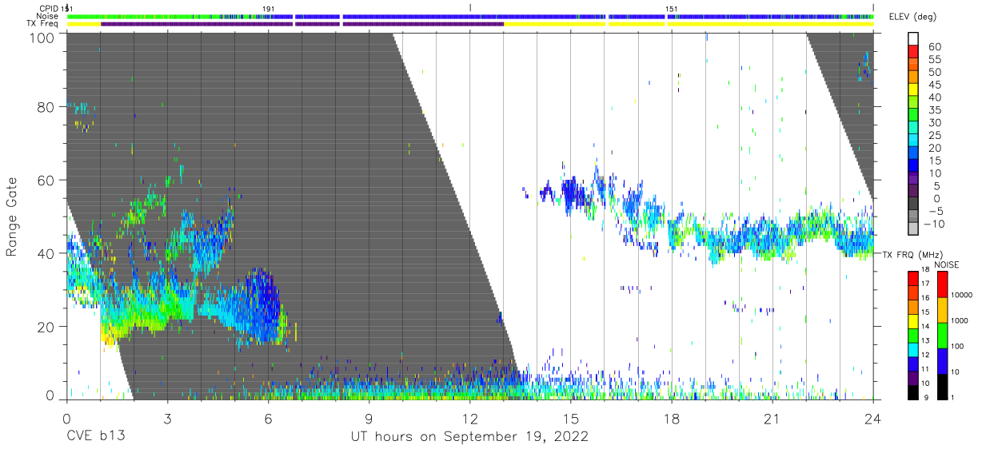Select the cyan segment of TX FRQ colorbar
This screenshot has height=453, width=982.
(x=913, y=350)
